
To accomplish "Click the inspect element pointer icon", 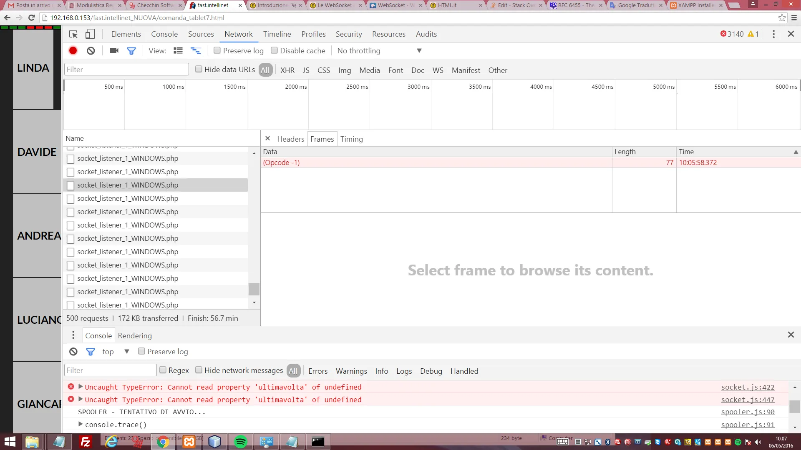I will pyautogui.click(x=73, y=34).
